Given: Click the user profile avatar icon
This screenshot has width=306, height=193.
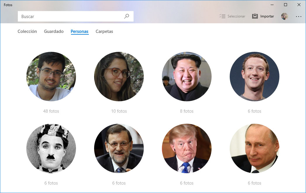Looking at the screenshot, I should point(284,16).
